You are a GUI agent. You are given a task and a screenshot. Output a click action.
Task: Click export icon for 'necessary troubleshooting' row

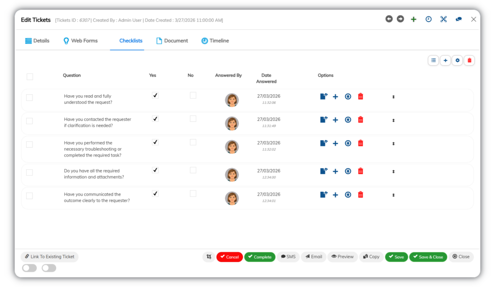[x=323, y=143]
